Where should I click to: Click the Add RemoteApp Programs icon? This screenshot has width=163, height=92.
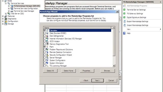point(124,6)
